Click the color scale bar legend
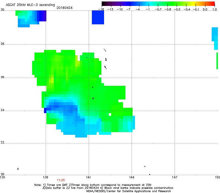The height and width of the screenshot is (193, 220). pos(158,4)
